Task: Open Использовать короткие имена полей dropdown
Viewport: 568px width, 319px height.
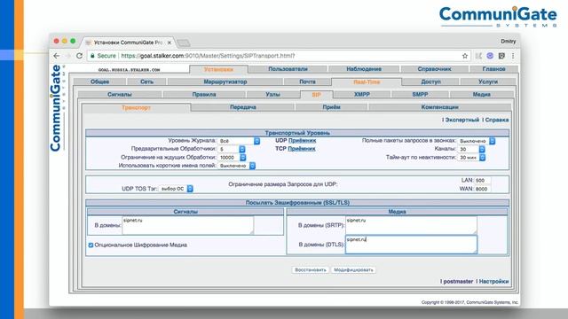Action: [x=237, y=166]
